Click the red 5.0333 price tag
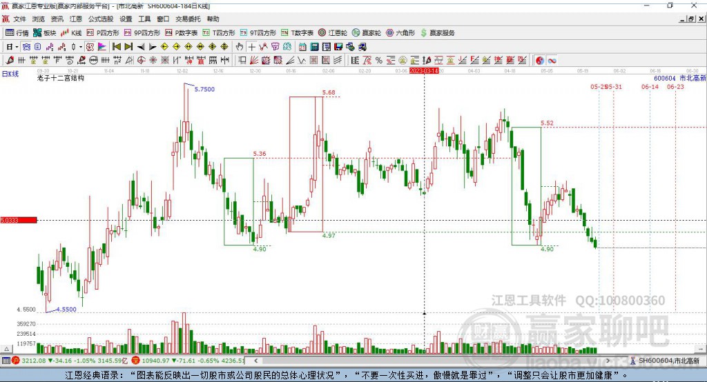This screenshot has width=707, height=382. pos(19,220)
